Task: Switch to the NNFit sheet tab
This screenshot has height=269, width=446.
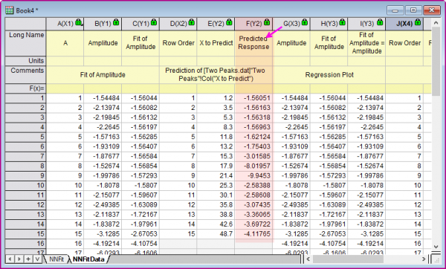Action: pyautogui.click(x=56, y=259)
